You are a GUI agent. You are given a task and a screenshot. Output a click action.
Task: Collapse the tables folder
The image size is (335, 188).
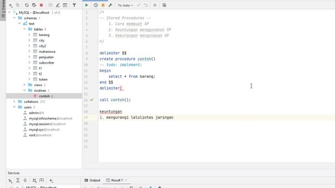coord(25,29)
